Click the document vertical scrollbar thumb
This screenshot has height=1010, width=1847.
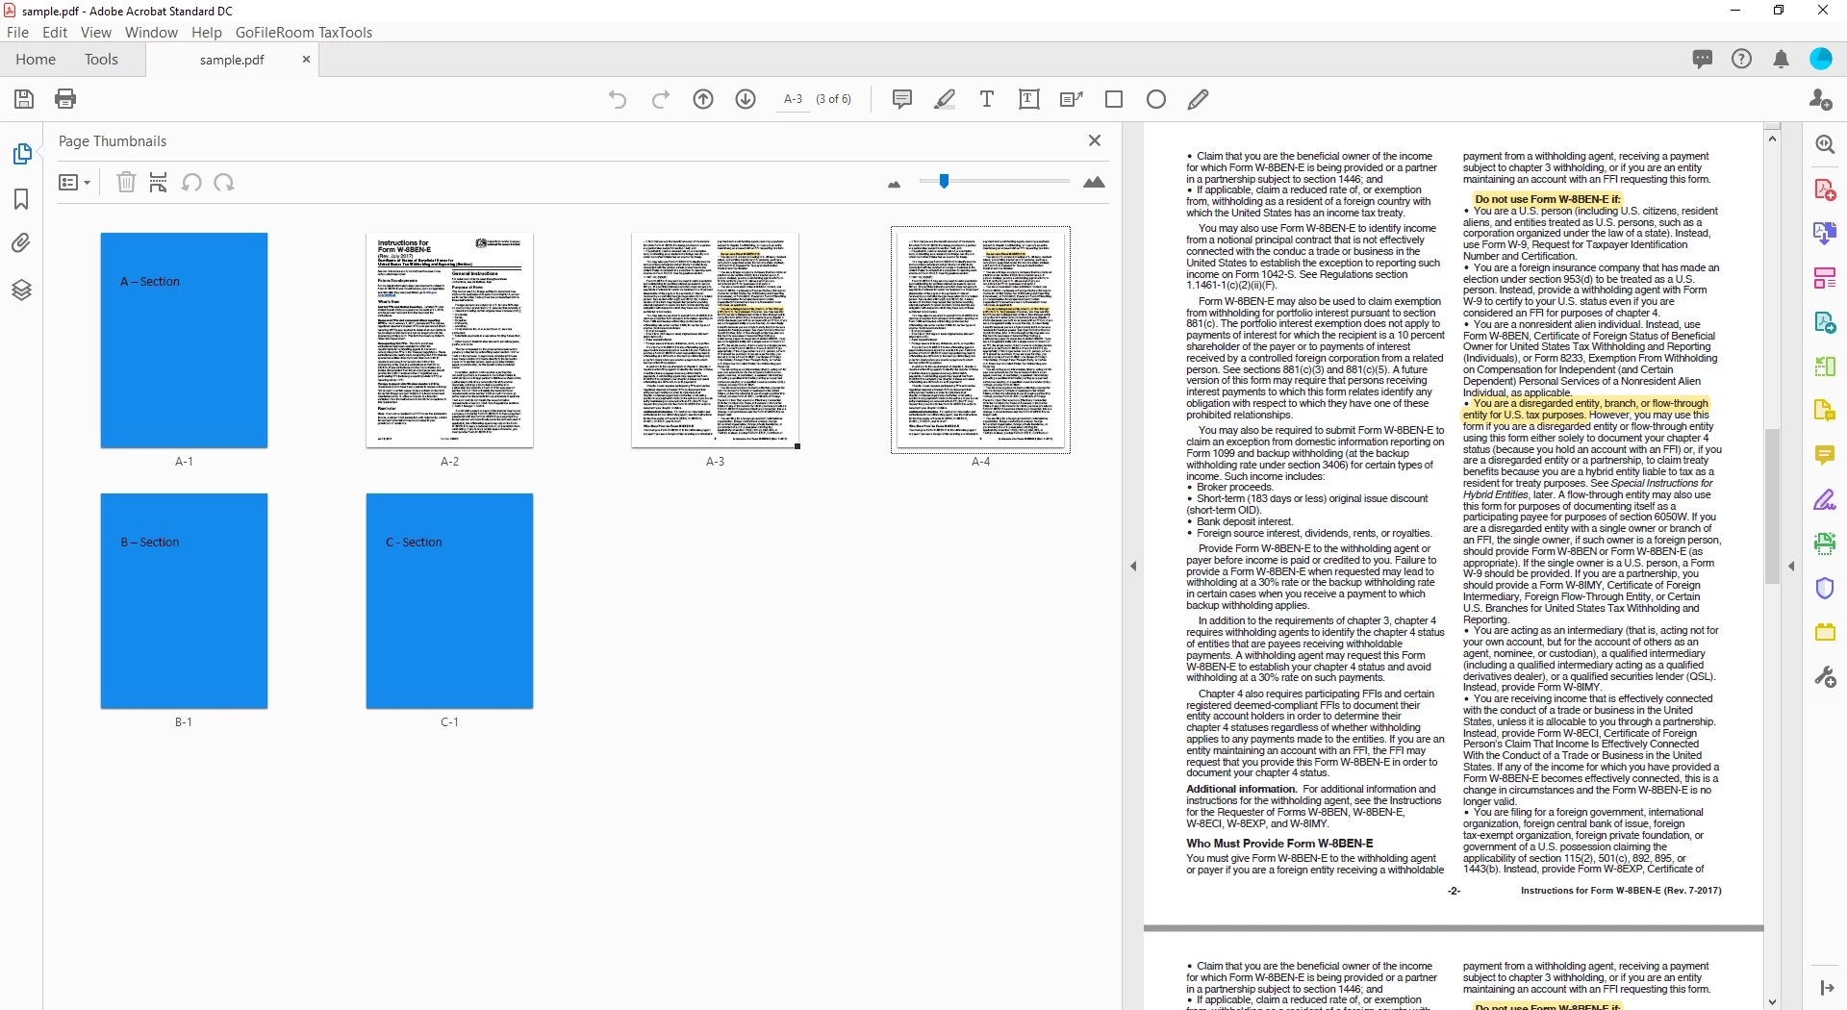pos(1772,506)
